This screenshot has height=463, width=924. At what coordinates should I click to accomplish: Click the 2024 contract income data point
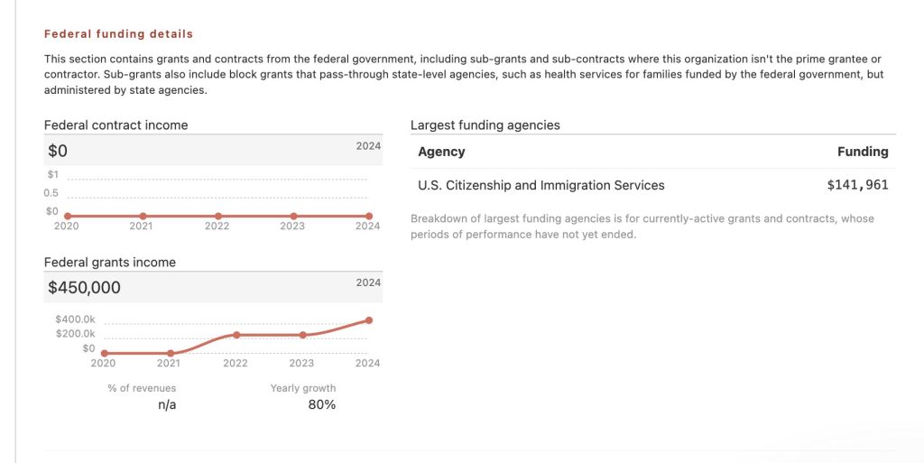pos(368,217)
